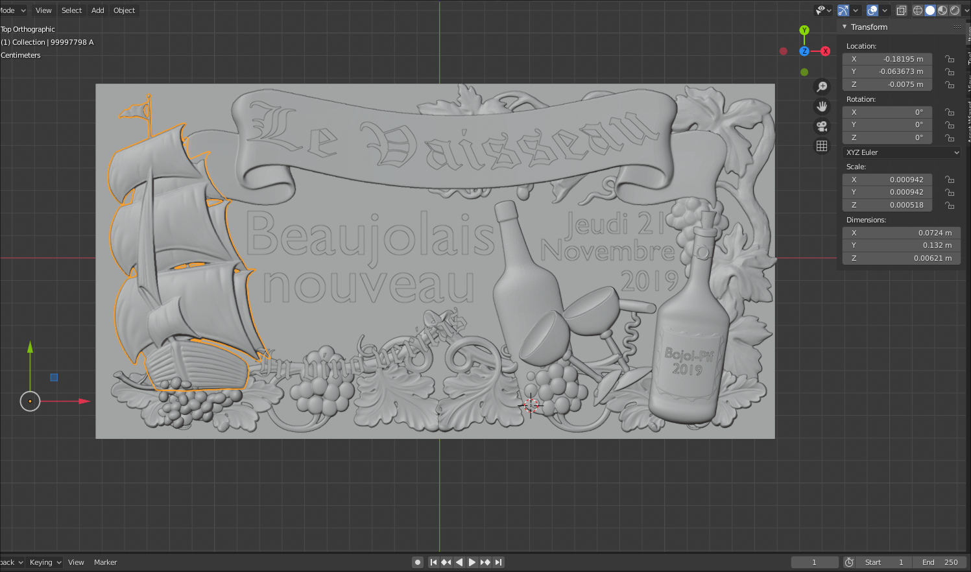
Task: Click the Dimensions Y value field
Action: [902, 246]
